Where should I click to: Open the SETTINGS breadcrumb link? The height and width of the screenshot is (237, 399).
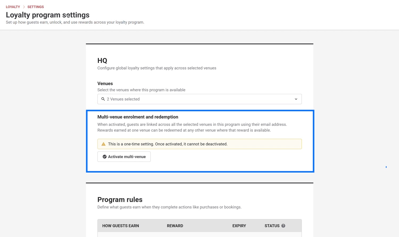tap(35, 7)
